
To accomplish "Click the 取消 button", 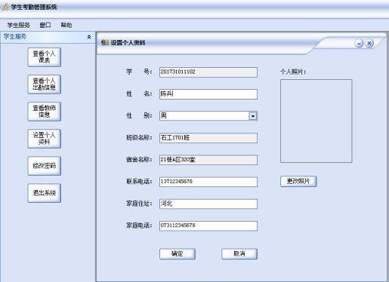I will point(239,254).
